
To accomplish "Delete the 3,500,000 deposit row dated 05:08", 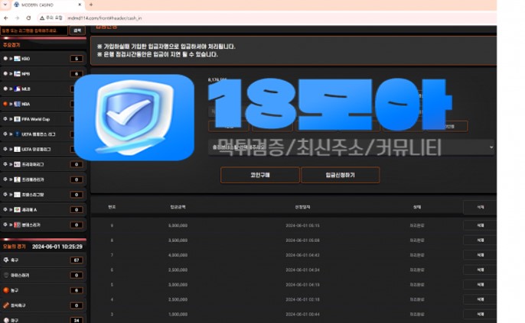I will (480, 241).
